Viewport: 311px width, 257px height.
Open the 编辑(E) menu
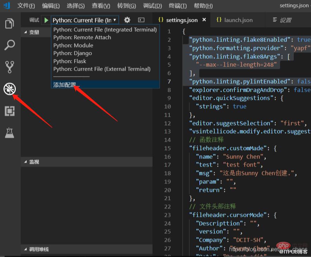[51, 6]
